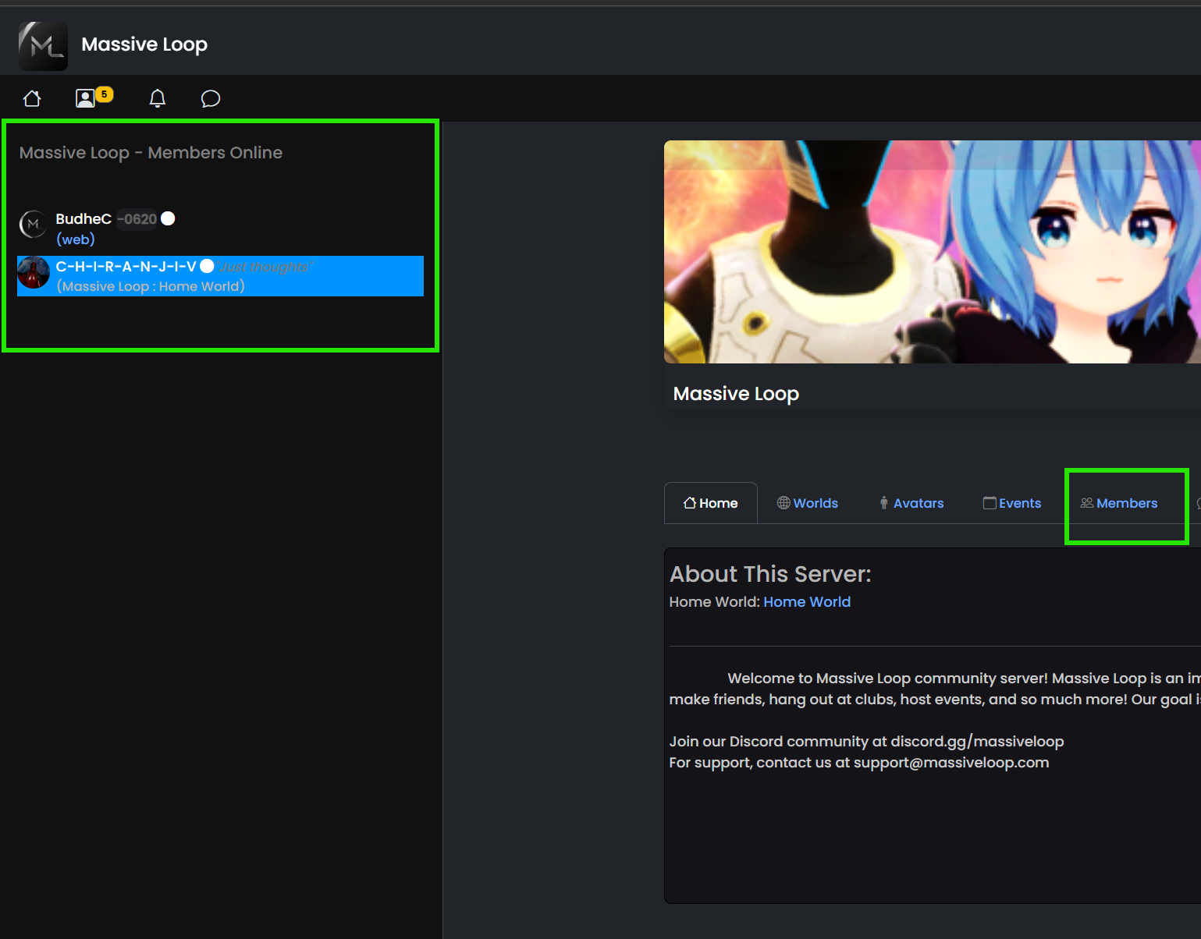
Task: Open the chat bubble icon
Action: 211,98
